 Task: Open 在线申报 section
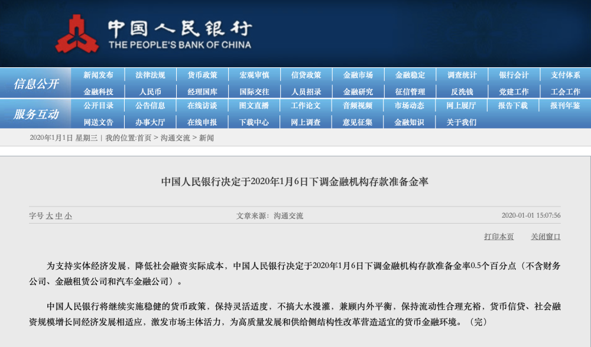202,122
